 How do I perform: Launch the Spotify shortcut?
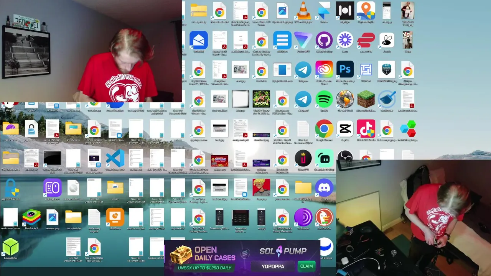[324, 100]
